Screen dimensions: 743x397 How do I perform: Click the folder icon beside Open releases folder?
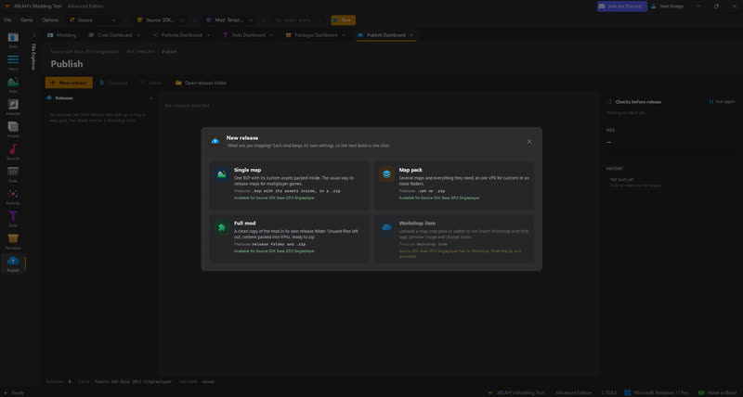click(178, 83)
